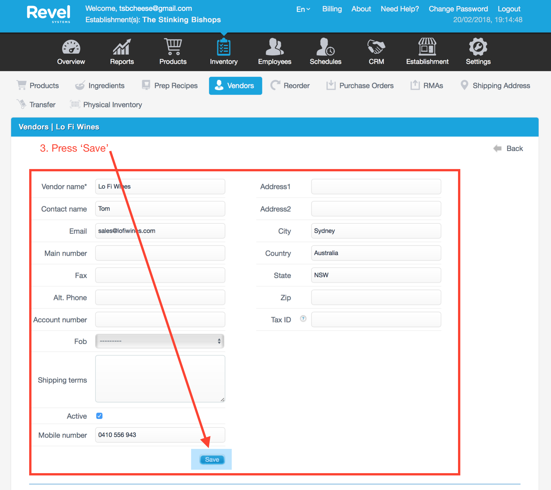This screenshot has width=551, height=490.
Task: Uncheck the Active checkbox
Action: 99,416
